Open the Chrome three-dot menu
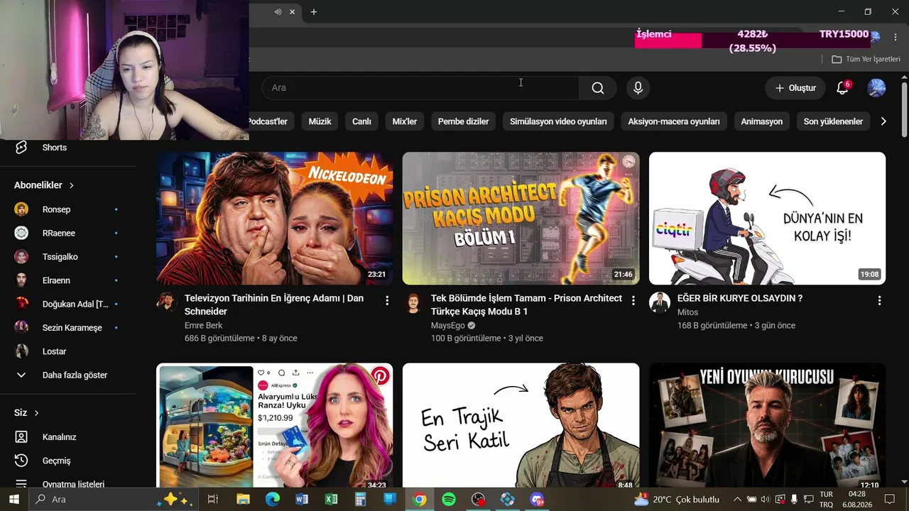 pos(895,37)
